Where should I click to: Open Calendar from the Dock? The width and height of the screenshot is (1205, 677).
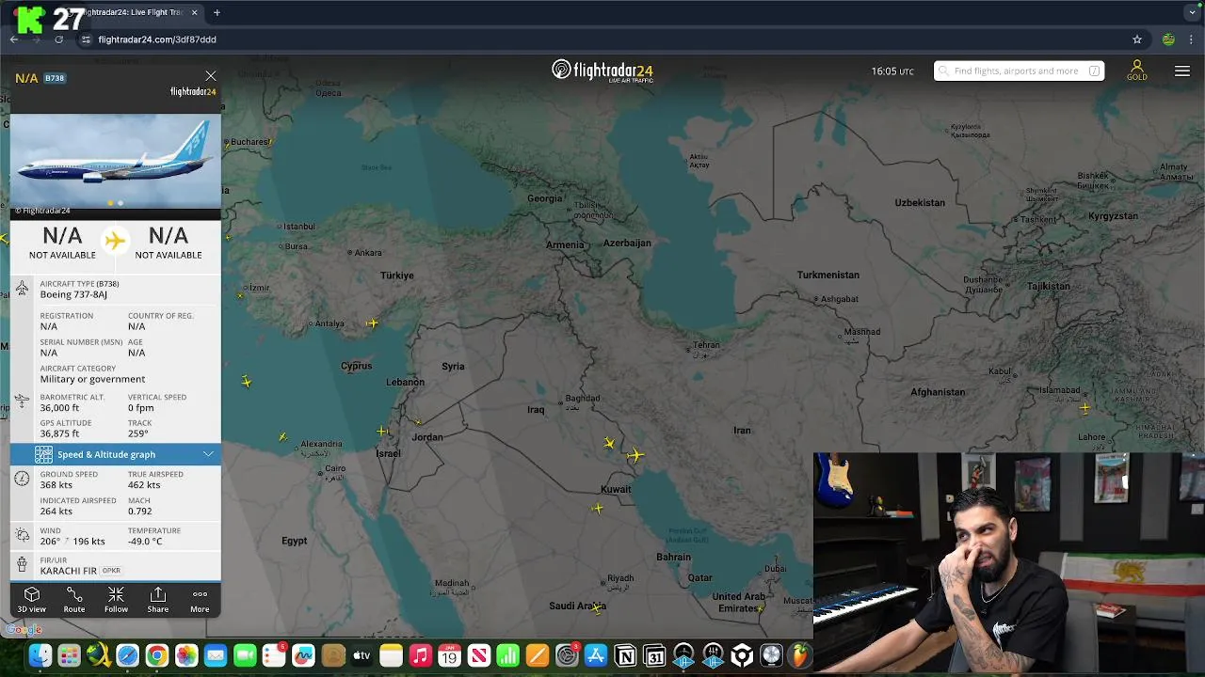click(x=449, y=655)
